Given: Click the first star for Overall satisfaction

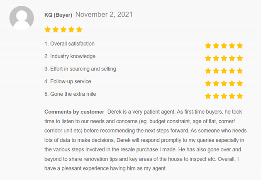Looking at the screenshot, I should point(208,46).
